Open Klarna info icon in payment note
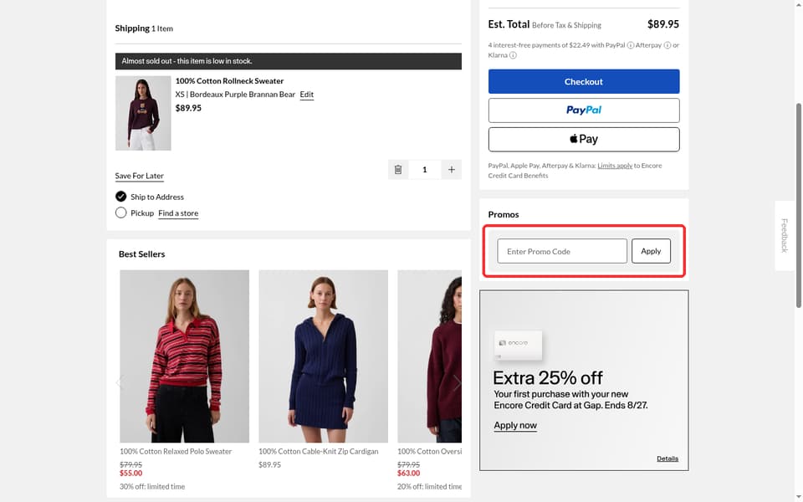Screen dimensions: 803x502 (513, 55)
